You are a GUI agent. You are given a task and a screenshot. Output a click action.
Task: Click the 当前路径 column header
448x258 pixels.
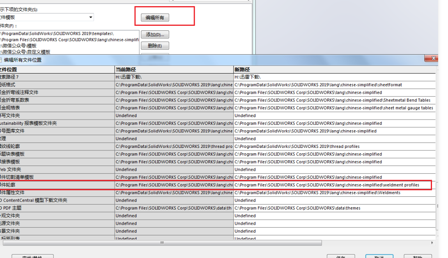tap(174, 69)
